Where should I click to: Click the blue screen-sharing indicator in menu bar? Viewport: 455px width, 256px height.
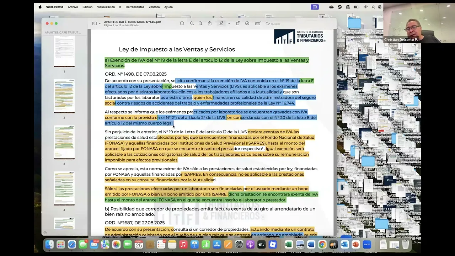pyautogui.click(x=315, y=7)
